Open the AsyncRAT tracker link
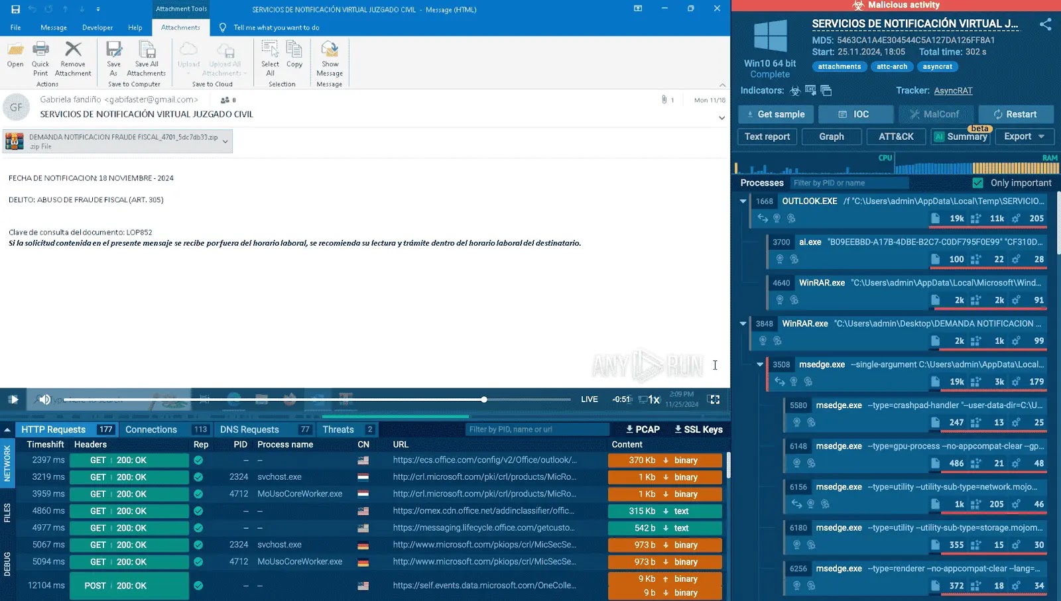This screenshot has height=601, width=1061. 953,91
